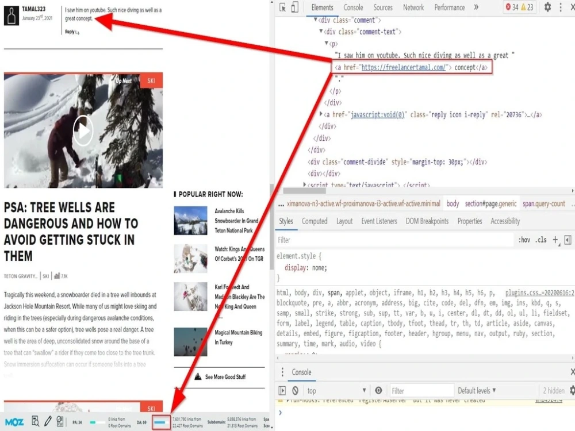Select the Styles pane tab
575x431 pixels.
tap(286, 221)
